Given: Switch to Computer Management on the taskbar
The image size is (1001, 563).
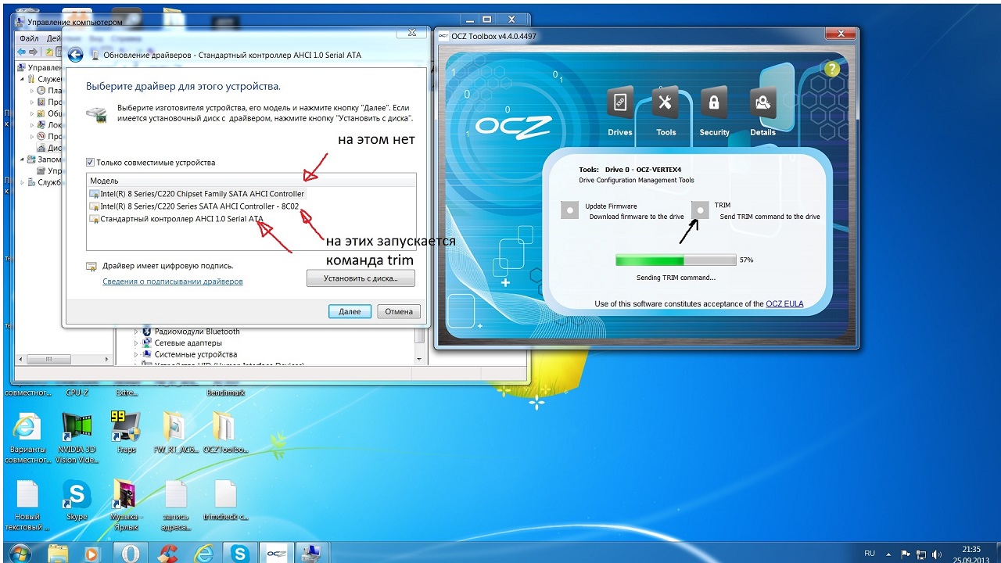Looking at the screenshot, I should 312,553.
